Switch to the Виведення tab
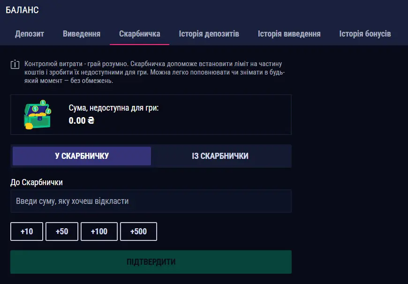 [x=81, y=34]
